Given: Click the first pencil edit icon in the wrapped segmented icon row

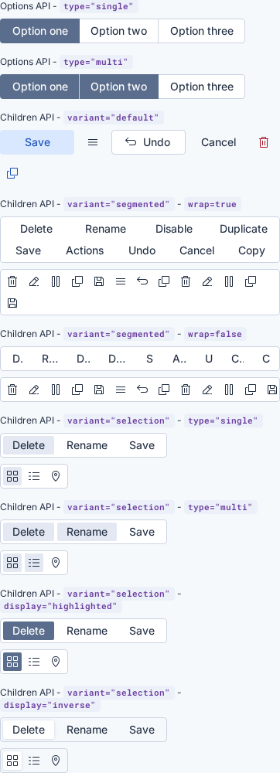Looking at the screenshot, I should pyautogui.click(x=34, y=281).
